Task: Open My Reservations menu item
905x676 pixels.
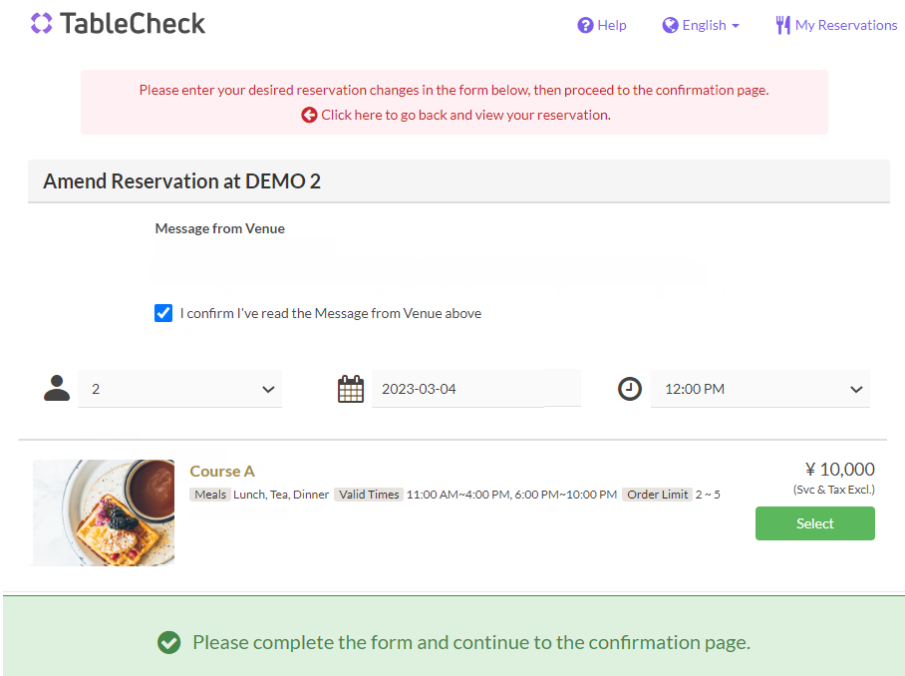Action: tap(846, 26)
